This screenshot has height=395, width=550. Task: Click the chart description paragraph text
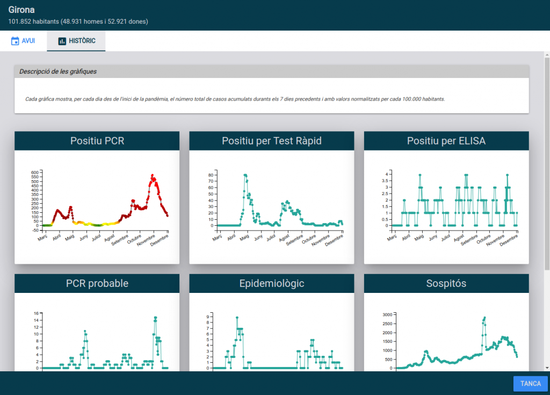pos(235,99)
